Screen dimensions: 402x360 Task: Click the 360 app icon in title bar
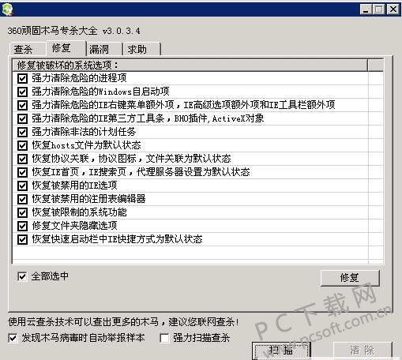[x=7, y=9]
